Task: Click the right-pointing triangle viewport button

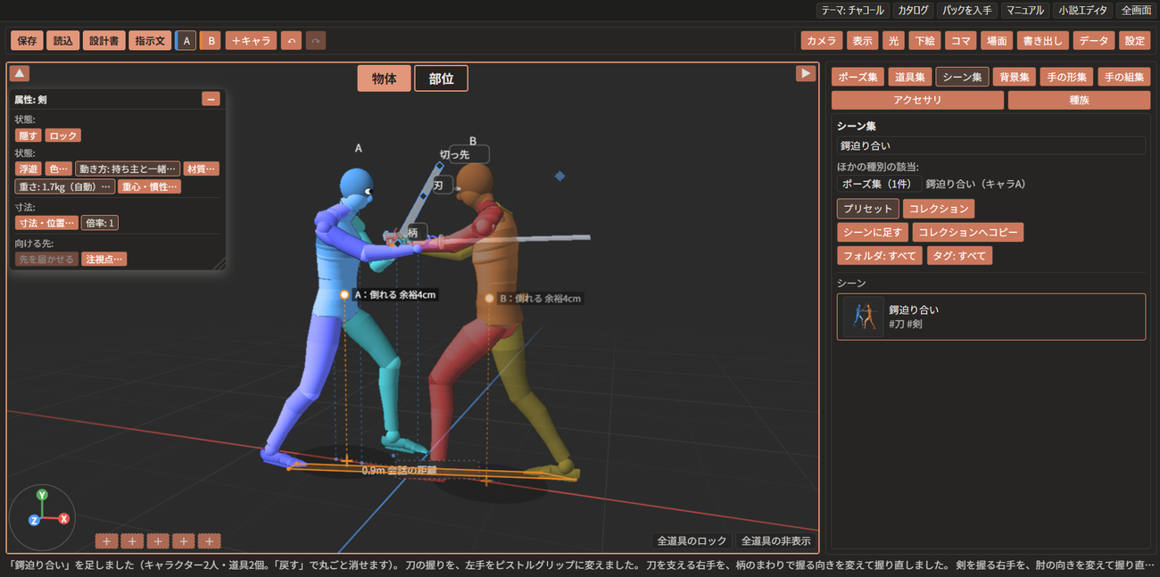Action: coord(806,73)
